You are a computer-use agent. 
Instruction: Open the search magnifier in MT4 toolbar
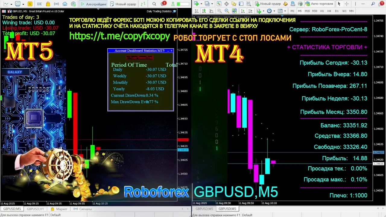tap(373, 4)
